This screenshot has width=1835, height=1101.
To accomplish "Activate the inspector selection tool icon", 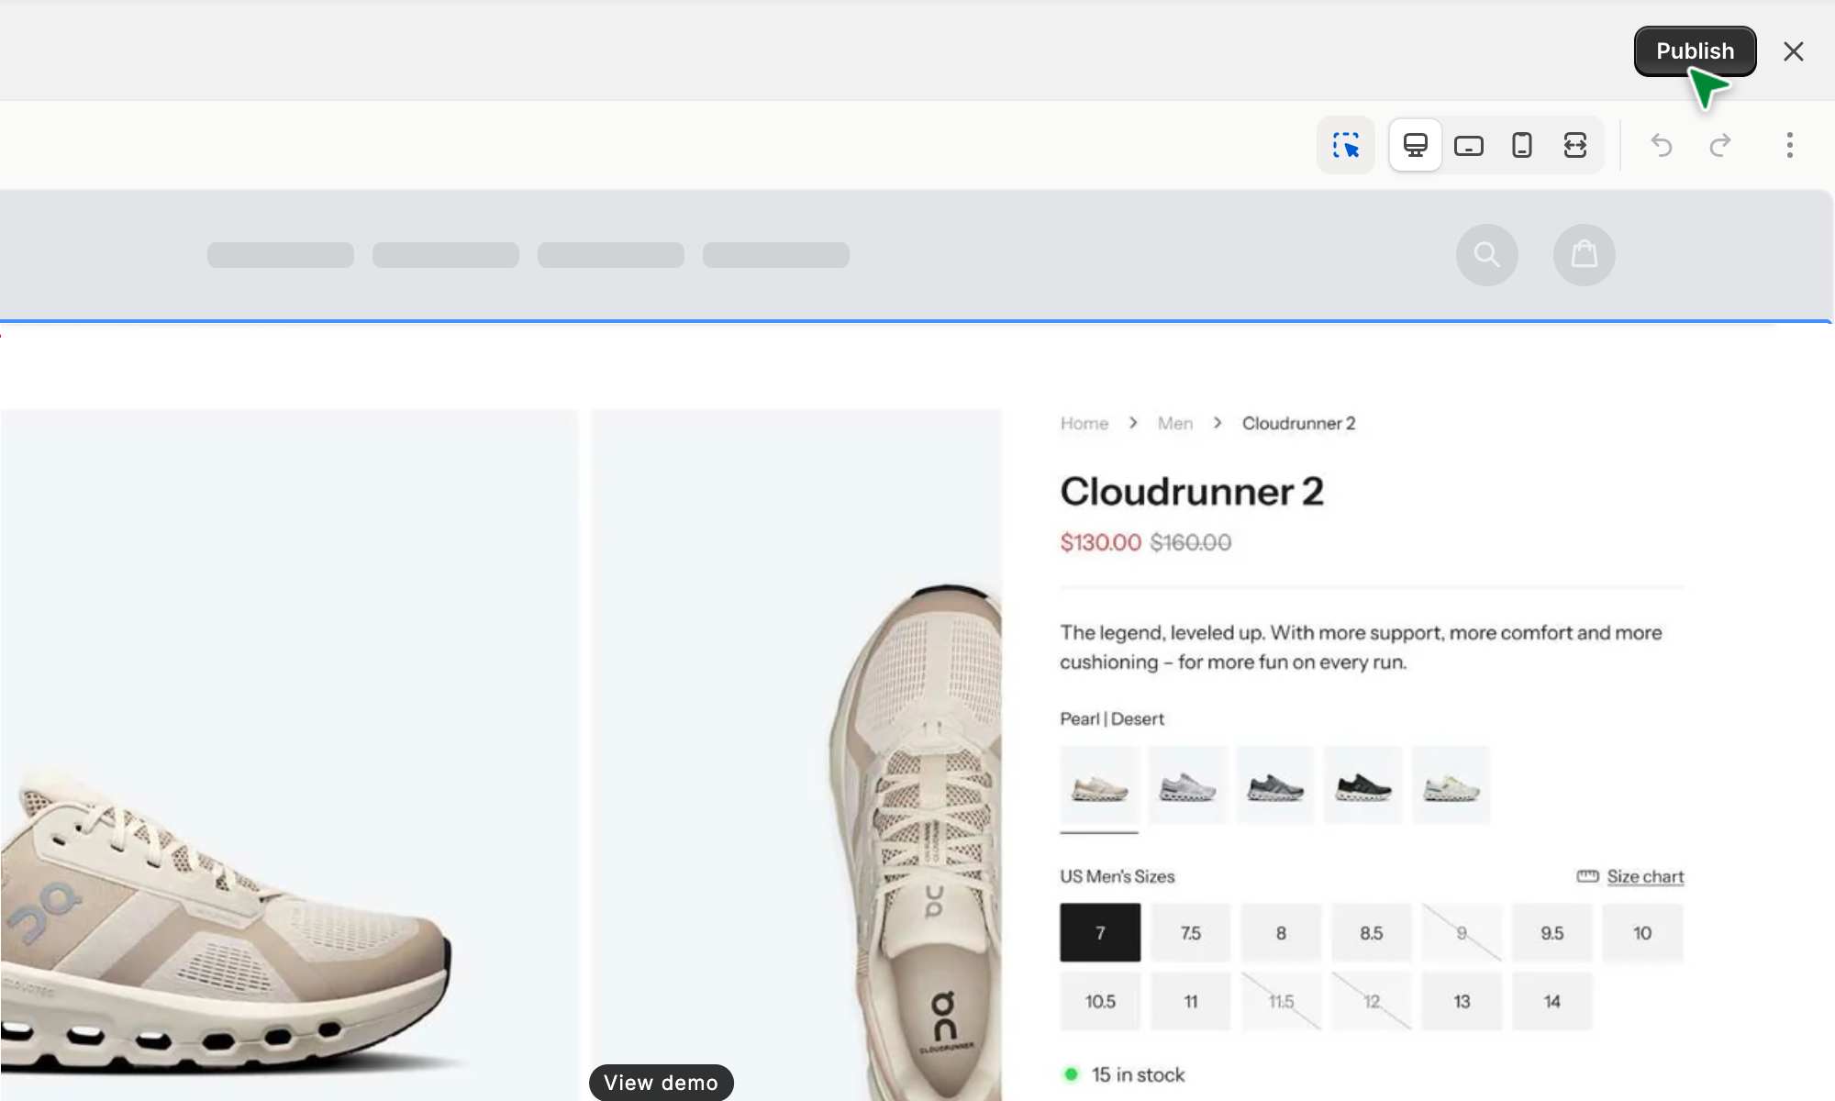I will click(x=1345, y=145).
